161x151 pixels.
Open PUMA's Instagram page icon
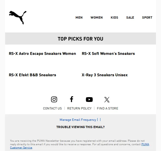click(x=54, y=99)
